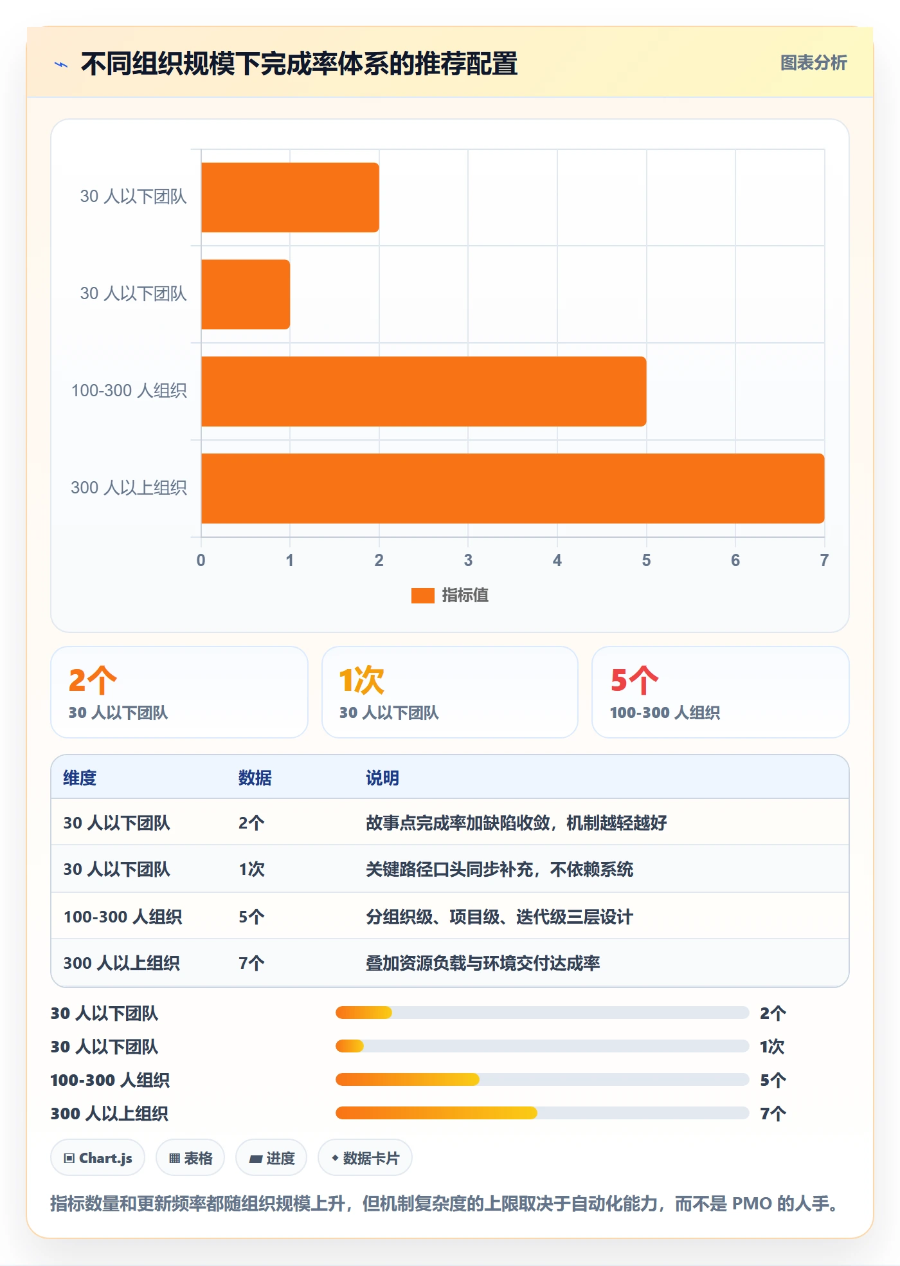The width and height of the screenshot is (900, 1266).
Task: Click the 维度 table column header
Action: [80, 778]
